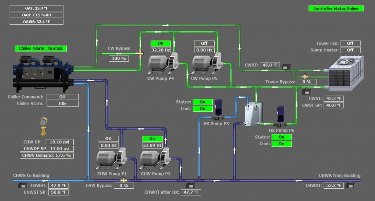Click the Controller Status Online banner
Viewport: 375px width, 201px height.
coord(336,8)
